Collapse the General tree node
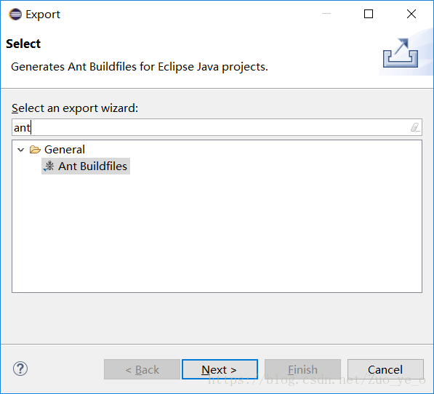This screenshot has height=394, width=434. pos(21,150)
